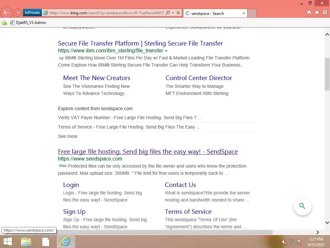Open the blank document taskbar icon
The image size is (330, 248).
(x=46, y=242)
